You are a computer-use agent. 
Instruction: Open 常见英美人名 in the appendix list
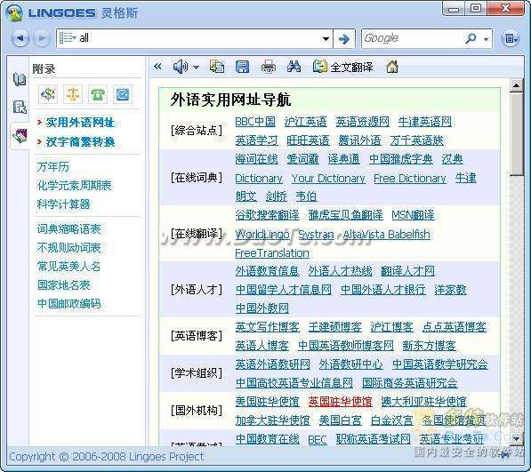pos(69,267)
